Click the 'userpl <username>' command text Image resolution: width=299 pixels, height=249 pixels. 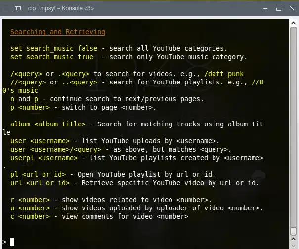pos(44,158)
